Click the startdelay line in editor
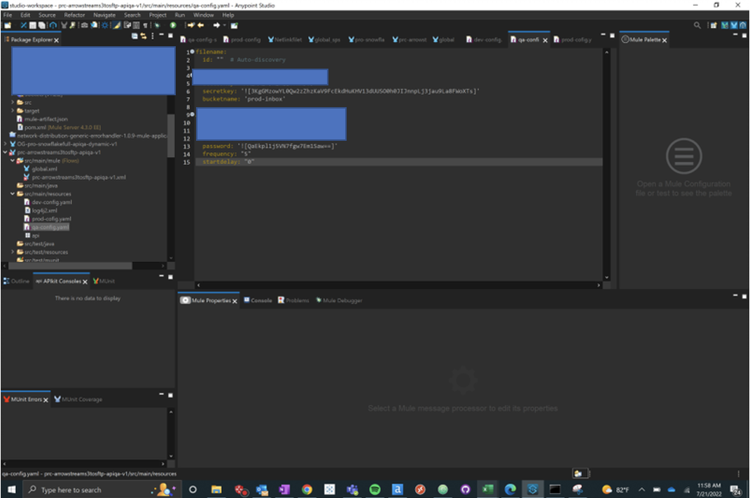 coord(398,162)
